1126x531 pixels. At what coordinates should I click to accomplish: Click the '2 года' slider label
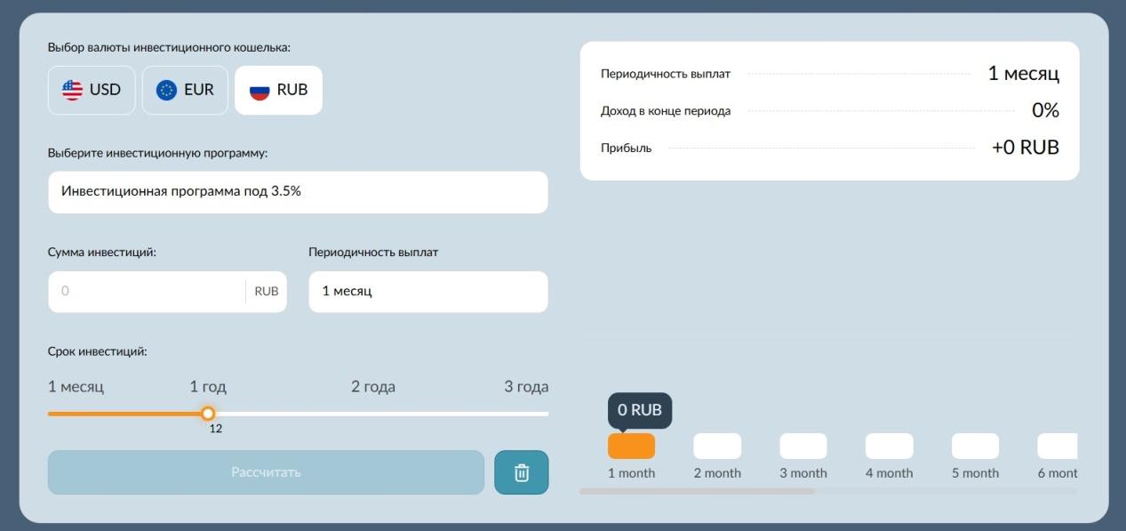click(373, 387)
